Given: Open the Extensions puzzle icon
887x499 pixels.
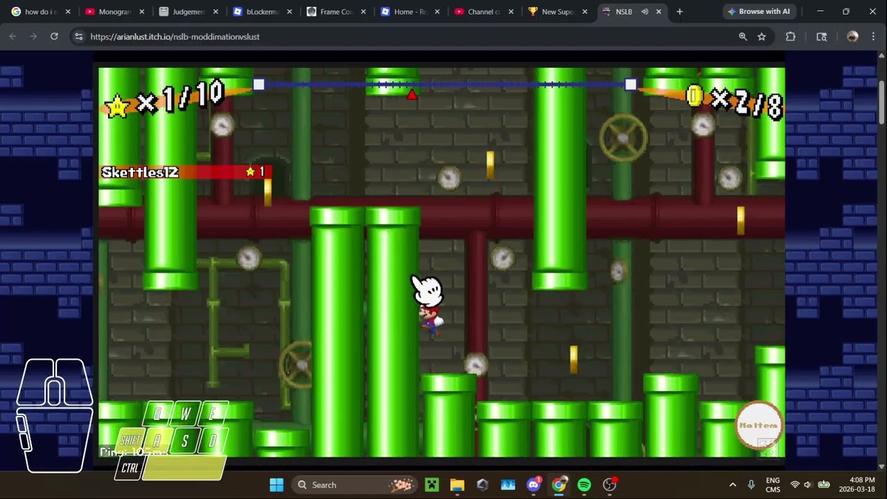Looking at the screenshot, I should pos(791,37).
